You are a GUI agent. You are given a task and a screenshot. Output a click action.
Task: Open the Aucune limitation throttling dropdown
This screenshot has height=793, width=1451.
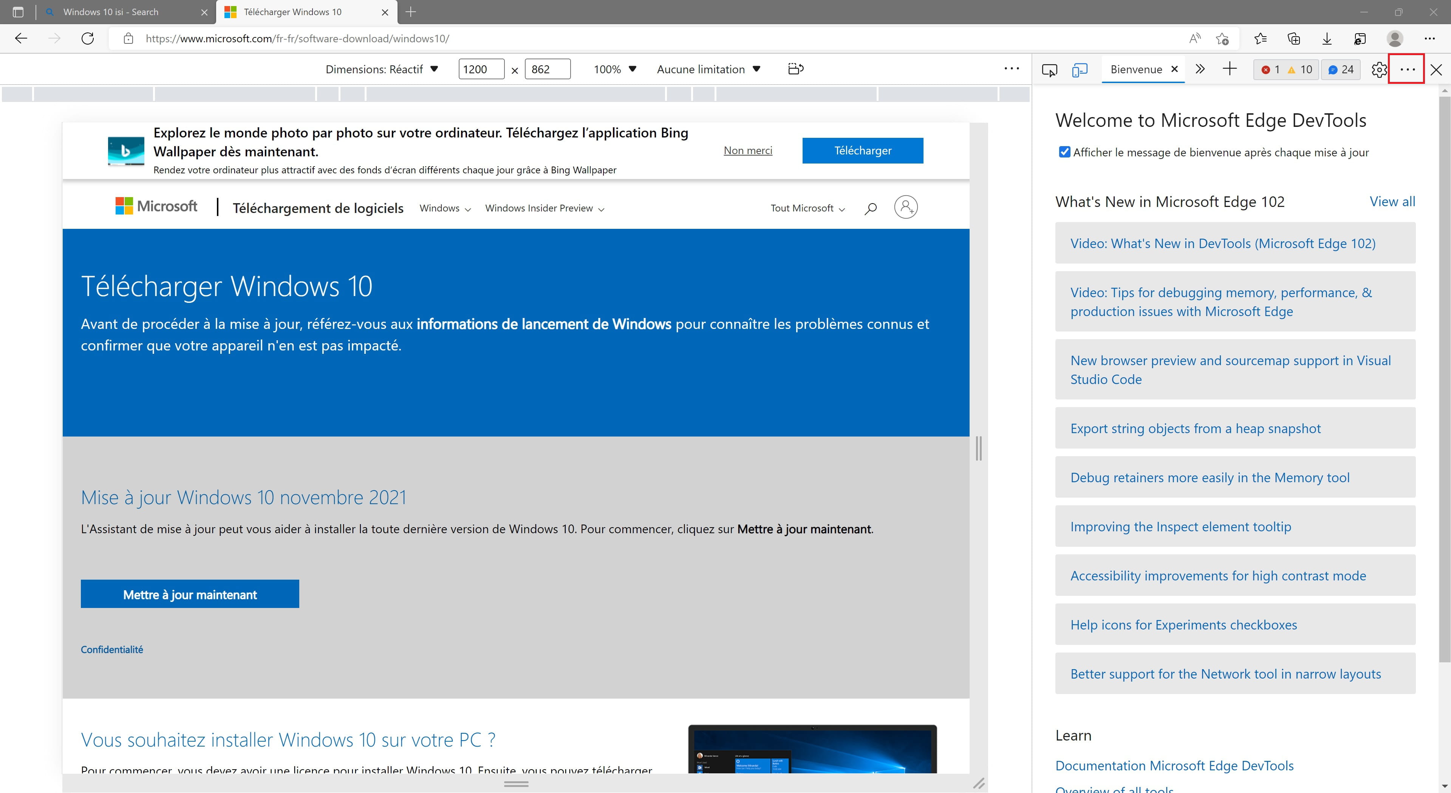coord(708,69)
